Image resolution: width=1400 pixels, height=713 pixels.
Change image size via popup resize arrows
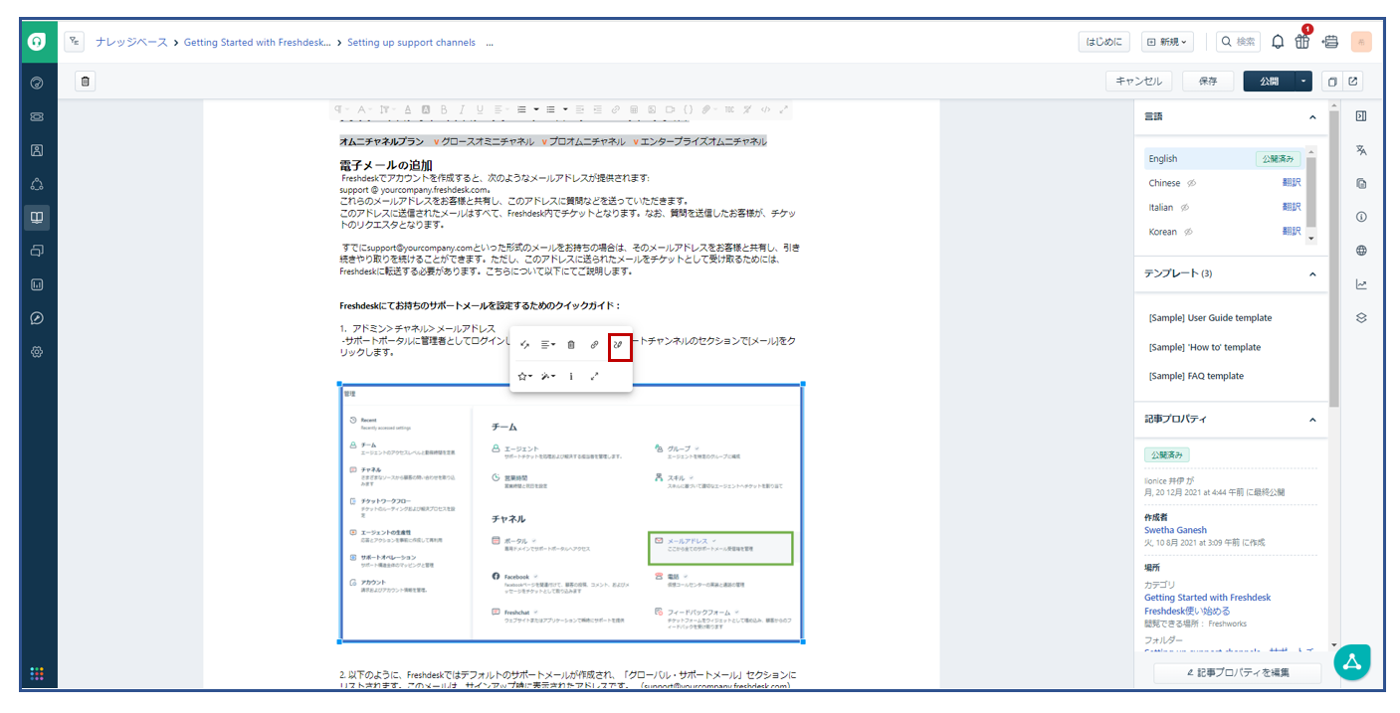(x=594, y=376)
